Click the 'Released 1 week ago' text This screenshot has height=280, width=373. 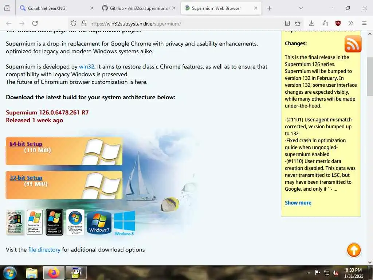click(35, 120)
